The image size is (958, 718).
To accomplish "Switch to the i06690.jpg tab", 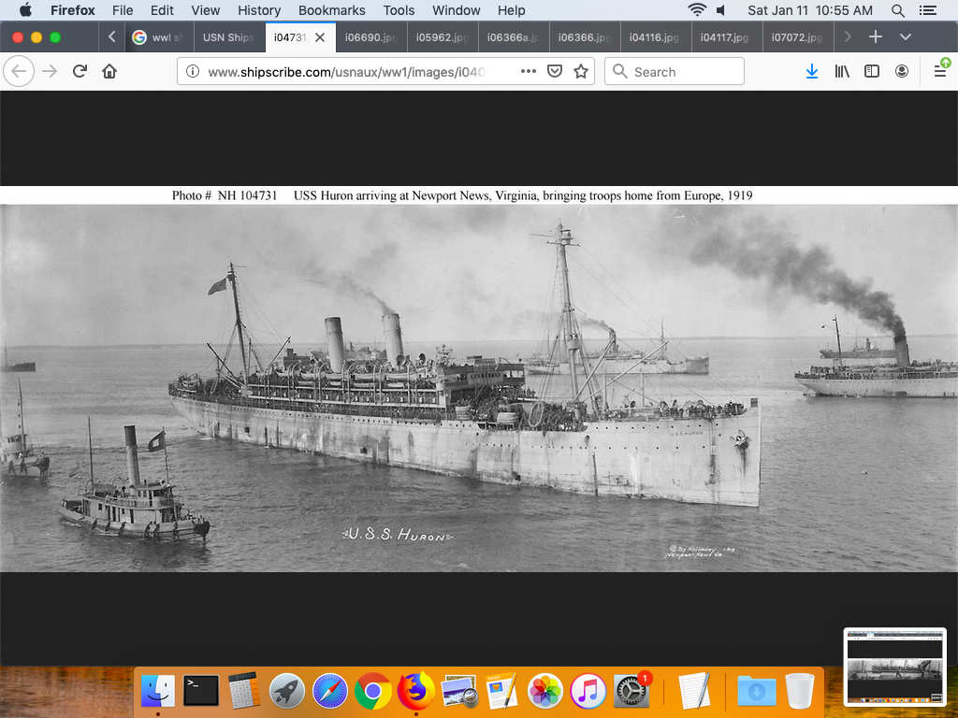I will (372, 37).
